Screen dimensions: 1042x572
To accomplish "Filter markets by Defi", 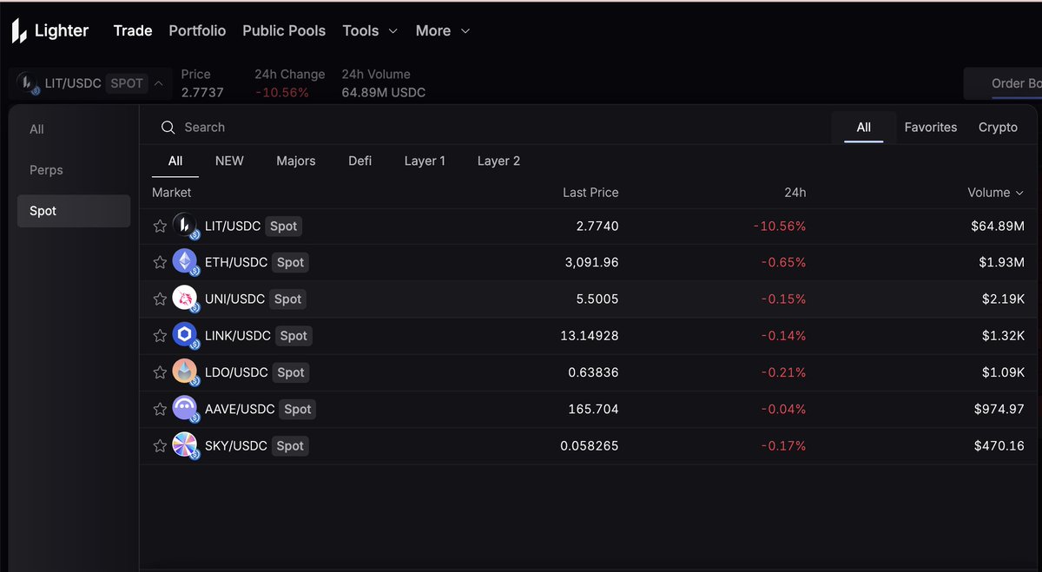I will point(360,161).
